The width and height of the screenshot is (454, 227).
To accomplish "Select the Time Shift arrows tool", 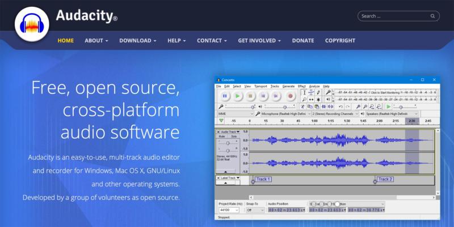I will click(x=311, y=100).
